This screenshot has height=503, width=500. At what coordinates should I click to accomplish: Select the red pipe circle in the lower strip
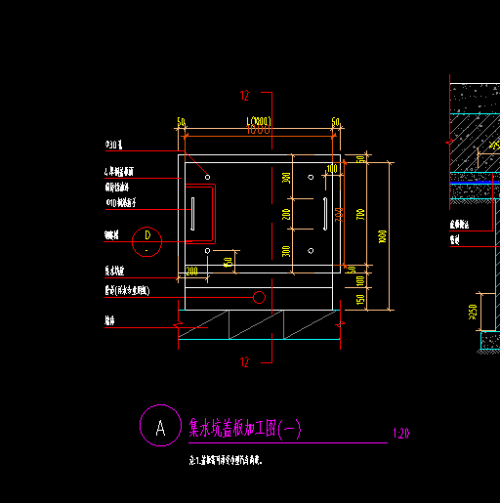coord(259,297)
